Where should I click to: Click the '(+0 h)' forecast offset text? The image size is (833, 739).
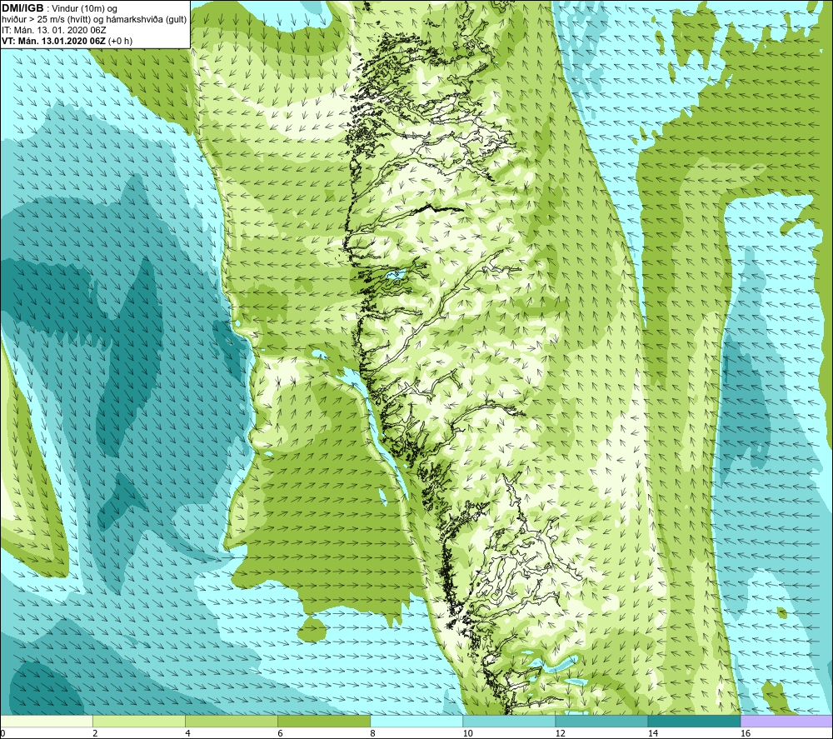coord(120,41)
